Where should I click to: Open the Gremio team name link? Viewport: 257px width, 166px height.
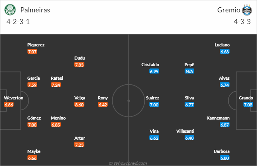coord(229,10)
